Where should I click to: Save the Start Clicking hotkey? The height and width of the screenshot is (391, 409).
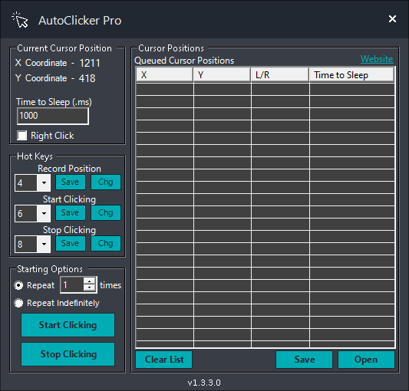pyautogui.click(x=71, y=212)
